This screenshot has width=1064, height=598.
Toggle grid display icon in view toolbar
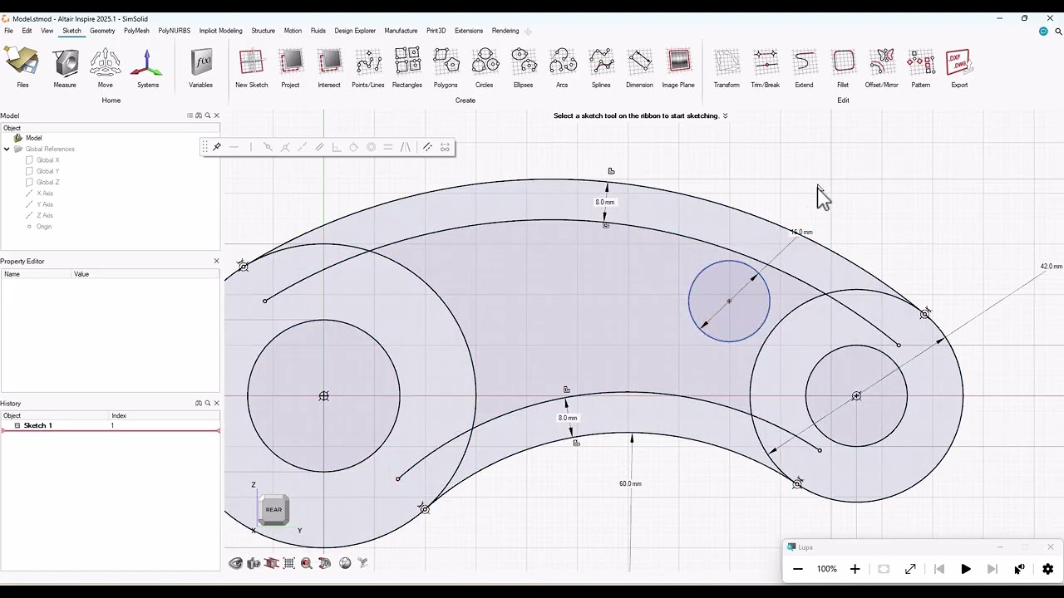[288, 563]
